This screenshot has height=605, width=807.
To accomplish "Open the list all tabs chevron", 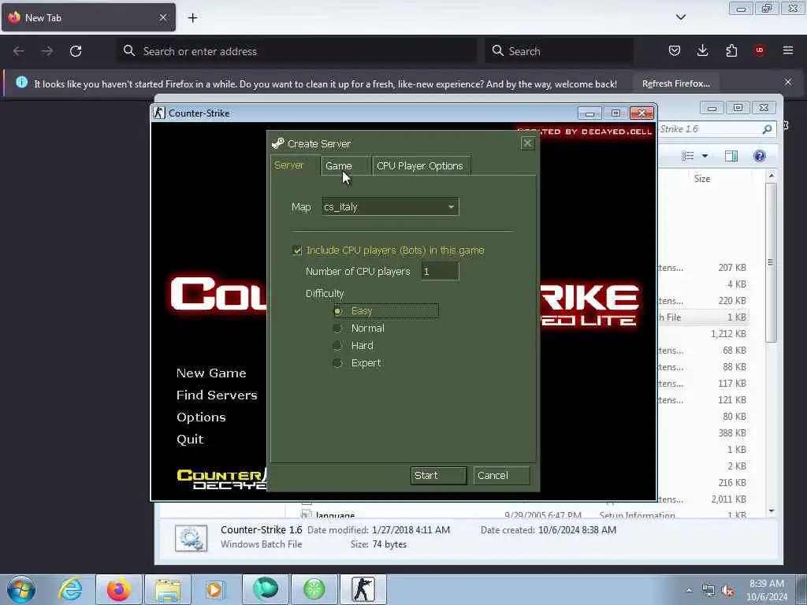I will pos(680,17).
